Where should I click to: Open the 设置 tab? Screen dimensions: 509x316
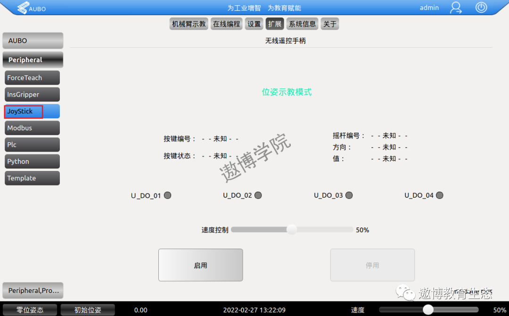(x=254, y=24)
